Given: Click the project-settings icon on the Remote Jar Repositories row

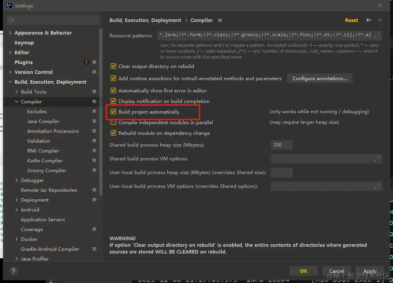Looking at the screenshot, I should click(x=94, y=190).
